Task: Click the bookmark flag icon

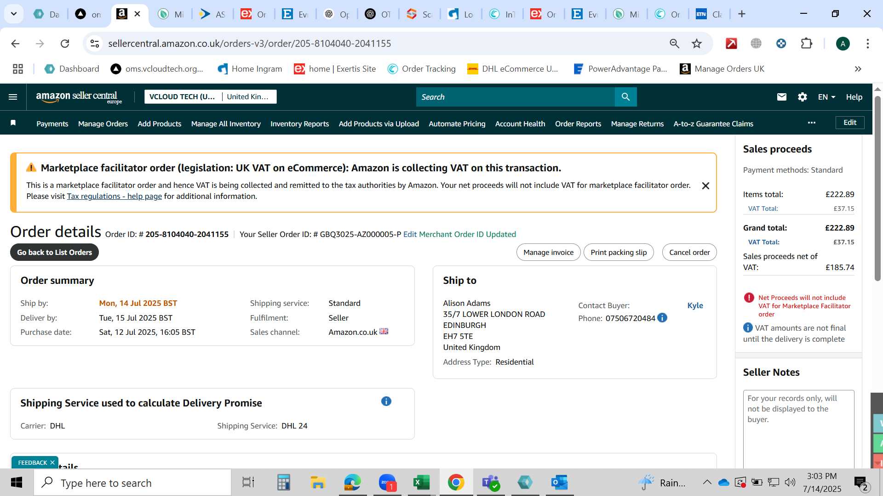Action: (13, 123)
